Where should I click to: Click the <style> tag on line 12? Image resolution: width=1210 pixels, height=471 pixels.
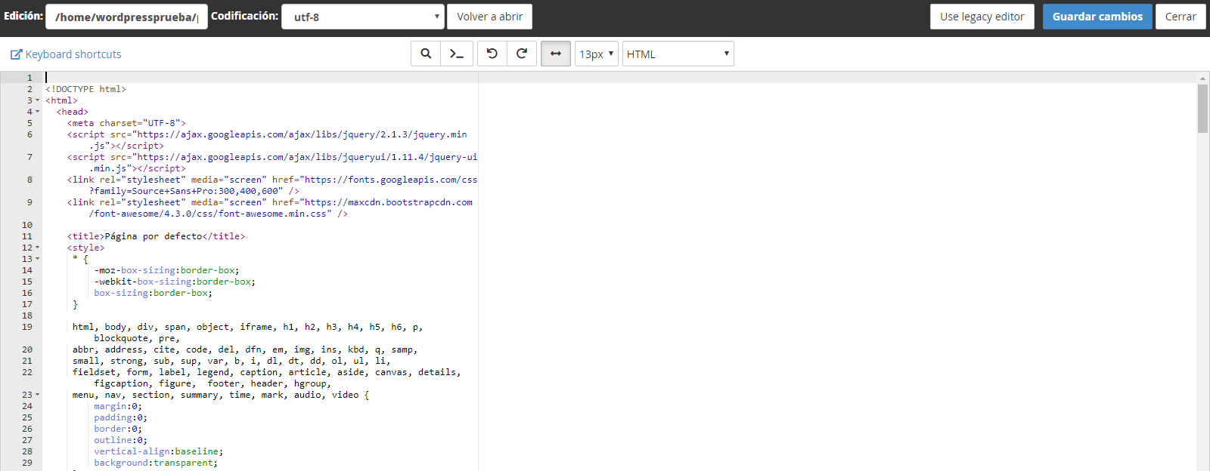pos(86,248)
